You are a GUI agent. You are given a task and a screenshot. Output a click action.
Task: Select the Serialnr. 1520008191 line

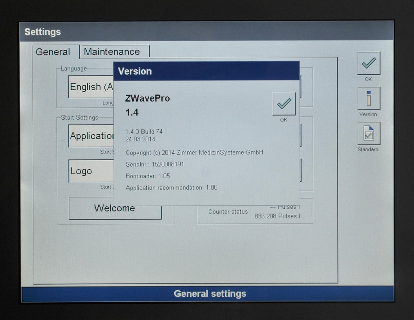(x=155, y=164)
